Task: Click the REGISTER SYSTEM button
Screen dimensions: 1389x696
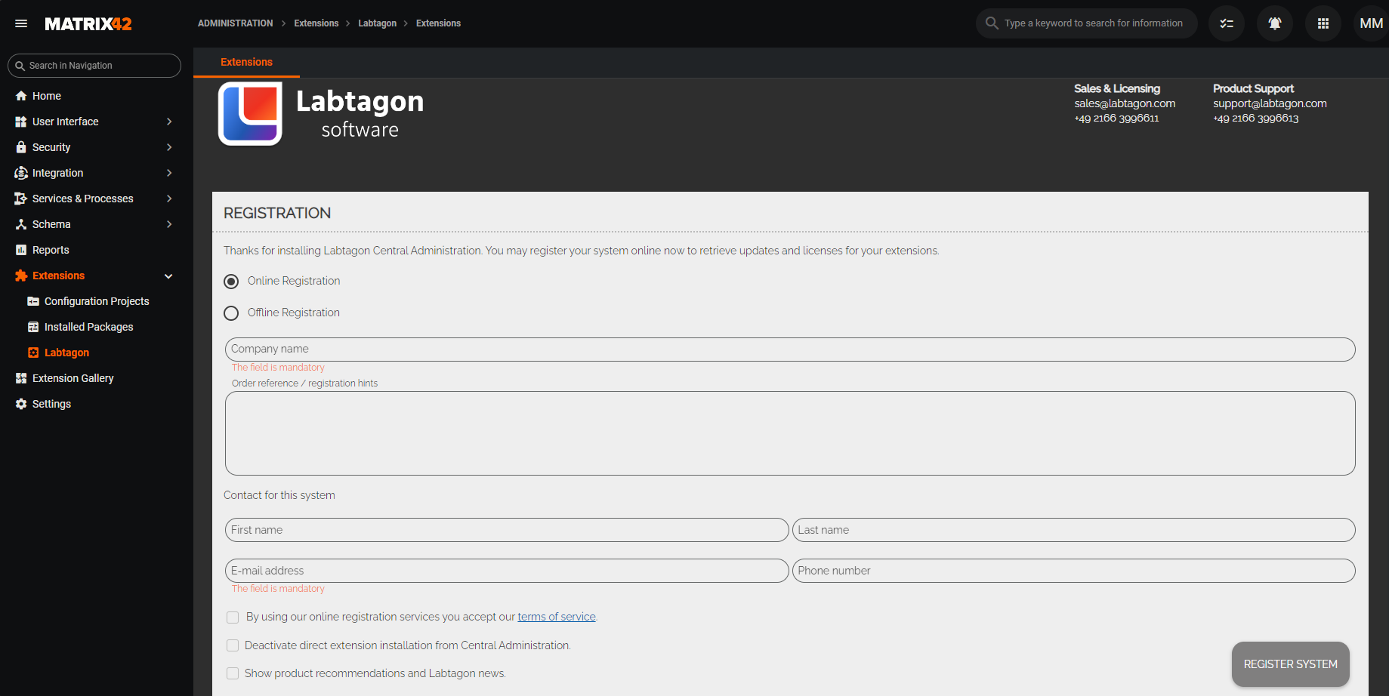Action: pos(1290,664)
